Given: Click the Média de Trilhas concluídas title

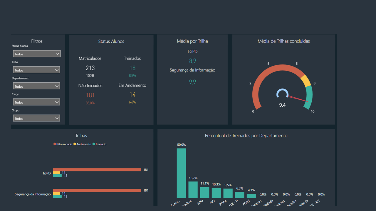Looking at the screenshot, I should (x=283, y=41).
